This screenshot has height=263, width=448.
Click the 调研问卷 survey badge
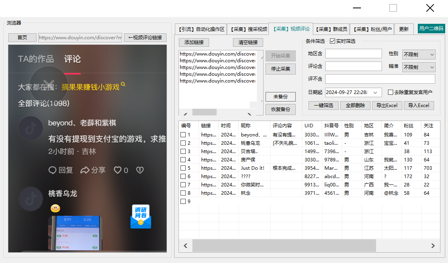[x=141, y=216]
